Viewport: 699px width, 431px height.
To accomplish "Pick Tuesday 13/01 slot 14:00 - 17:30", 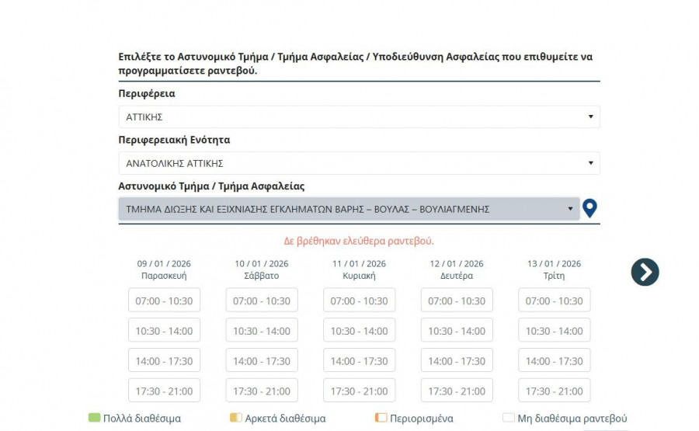I will 554,361.
